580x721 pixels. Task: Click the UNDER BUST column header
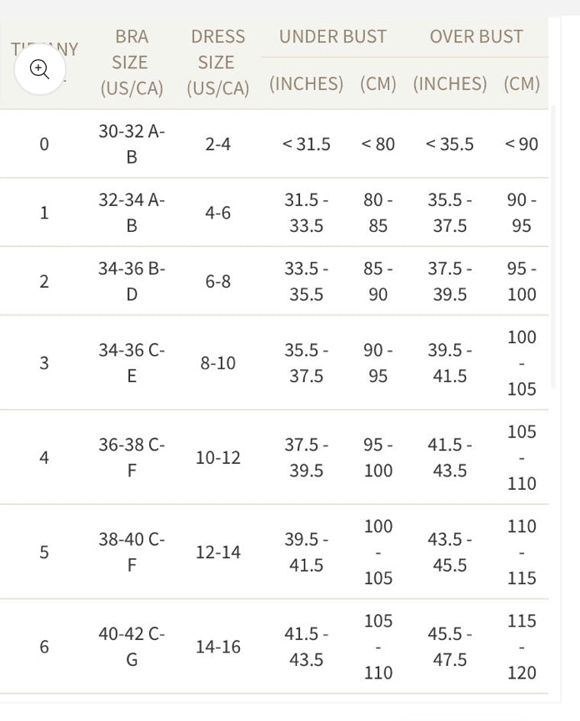tap(332, 37)
